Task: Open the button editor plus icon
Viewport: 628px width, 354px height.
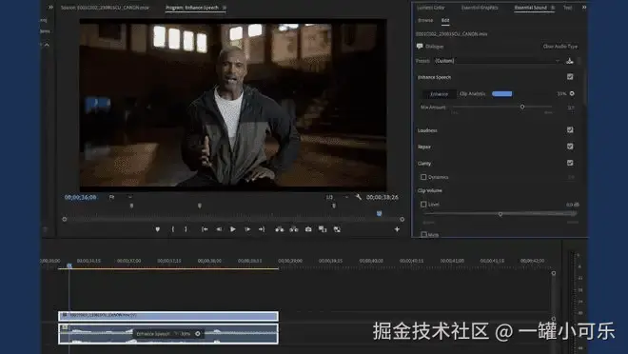Action: click(x=397, y=229)
